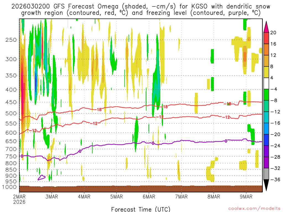Click the 750 pressure level label

pyautogui.click(x=11, y=156)
